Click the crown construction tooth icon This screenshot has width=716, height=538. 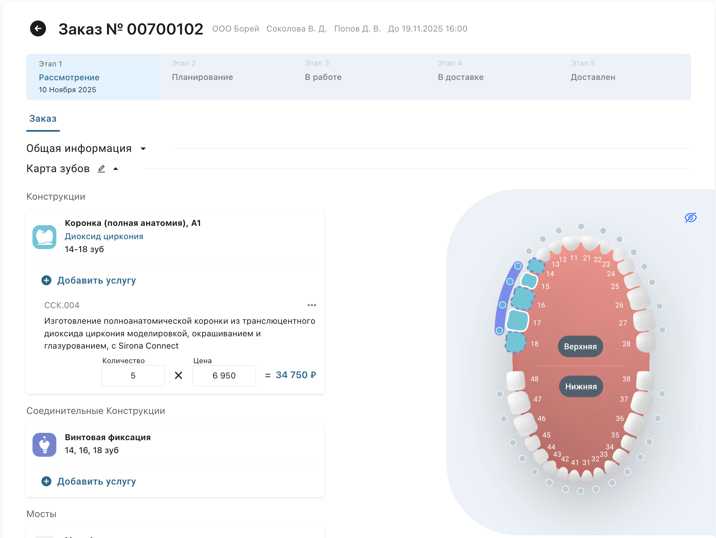[44, 237]
